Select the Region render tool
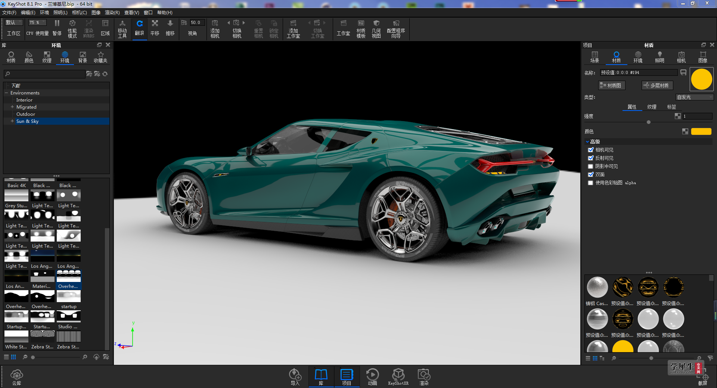The height and width of the screenshot is (388, 717). point(105,28)
